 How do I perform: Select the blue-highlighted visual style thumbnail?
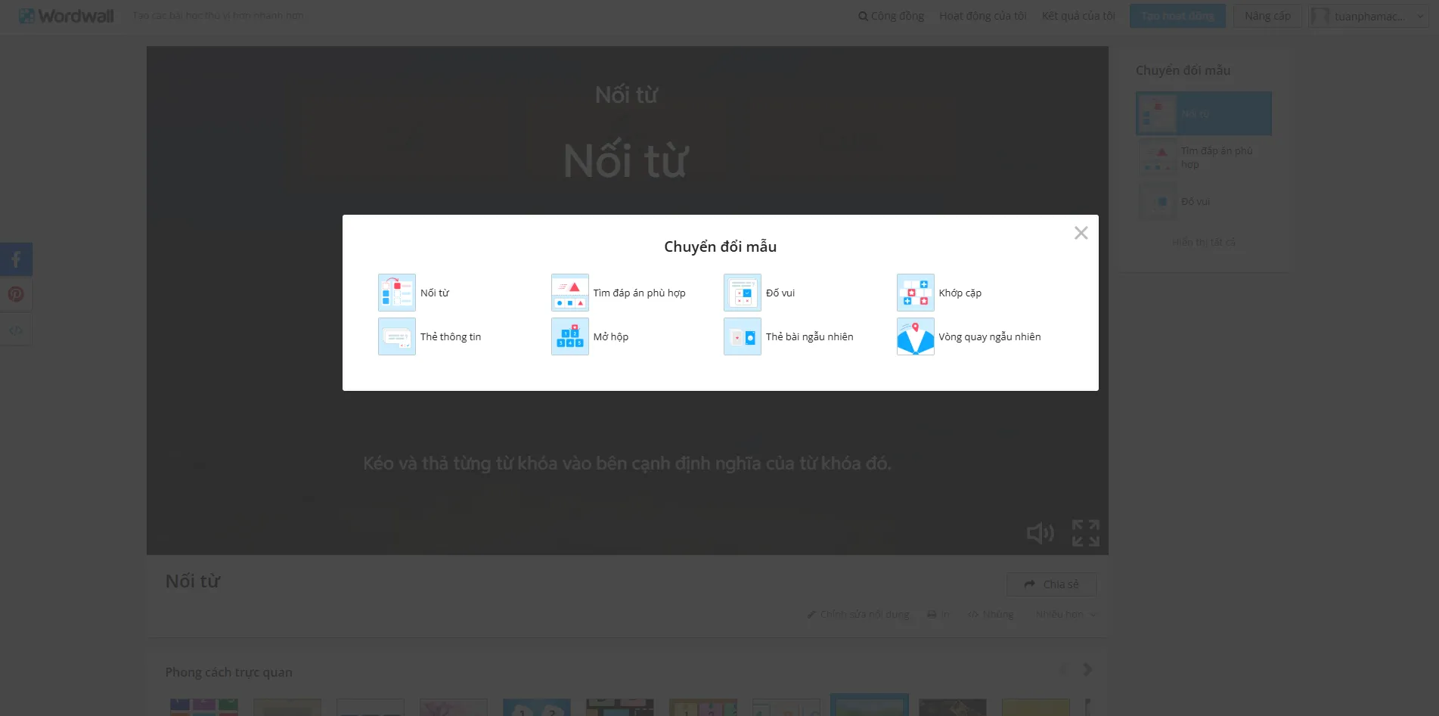(x=869, y=706)
